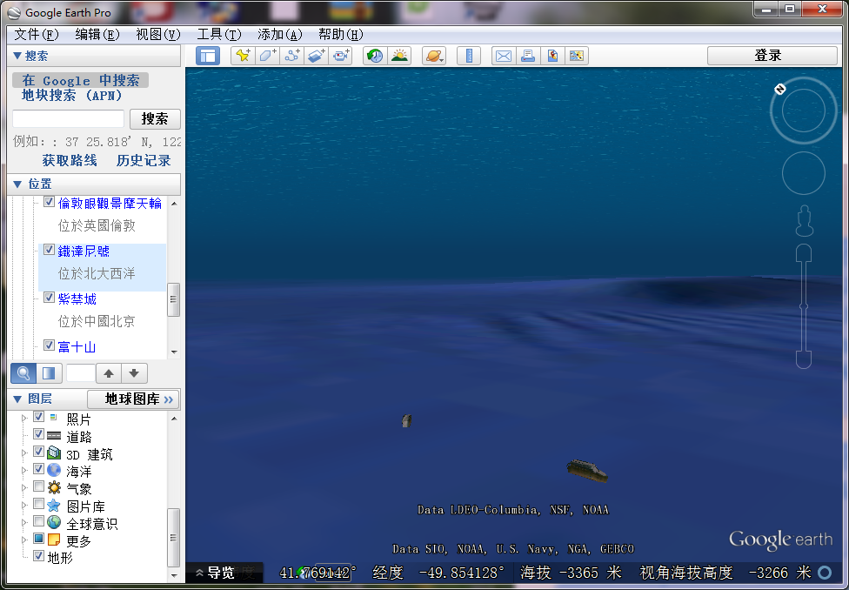Add a path using the toolbar

292,56
